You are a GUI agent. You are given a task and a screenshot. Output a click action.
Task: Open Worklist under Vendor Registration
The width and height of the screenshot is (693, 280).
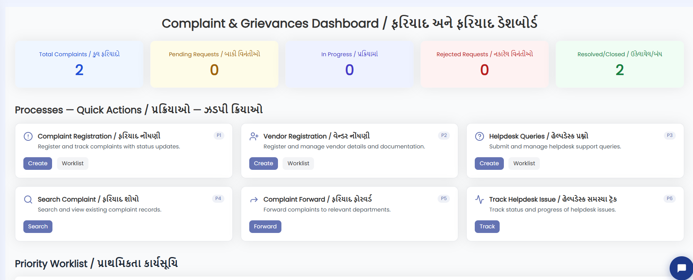click(298, 163)
